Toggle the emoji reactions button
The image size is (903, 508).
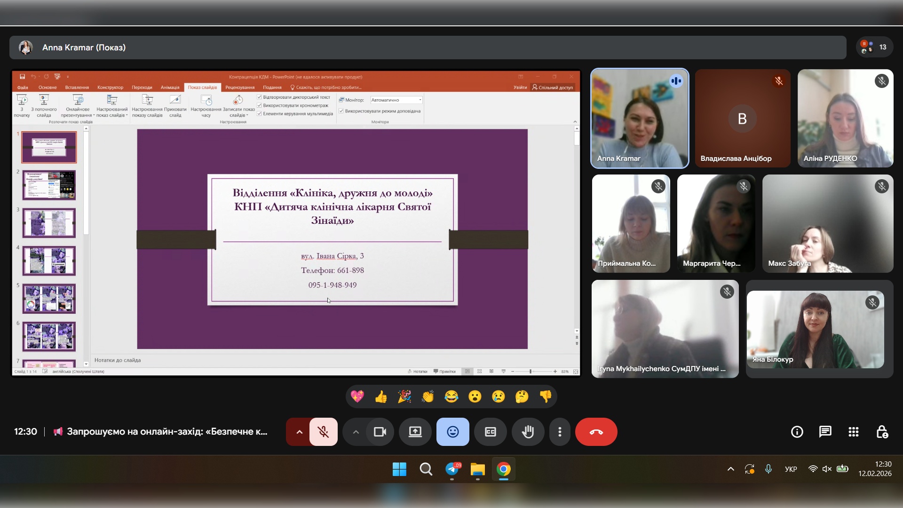click(452, 432)
